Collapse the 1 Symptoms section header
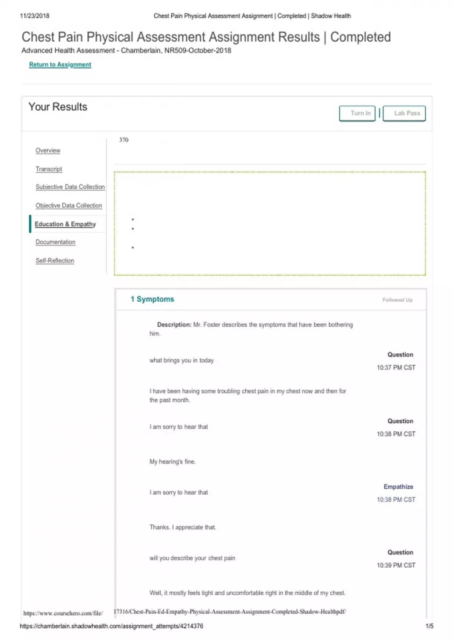The image size is (453, 642). click(153, 299)
